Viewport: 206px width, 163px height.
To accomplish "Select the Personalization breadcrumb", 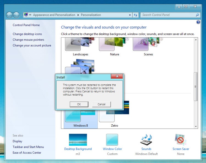I will pyautogui.click(x=91, y=15).
